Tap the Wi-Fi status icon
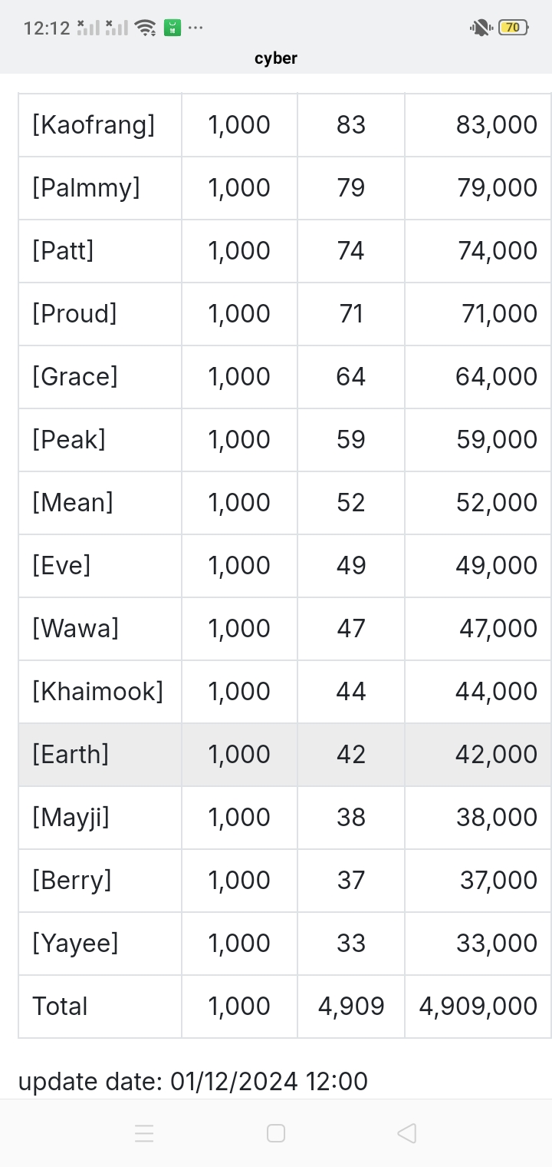Screen dimensions: 552x1167 (145, 28)
